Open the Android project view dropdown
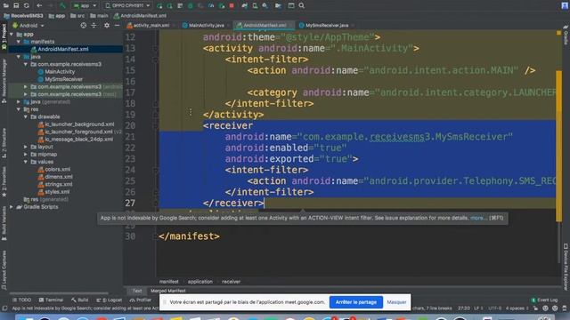The width and height of the screenshot is (570, 320). pos(28,26)
